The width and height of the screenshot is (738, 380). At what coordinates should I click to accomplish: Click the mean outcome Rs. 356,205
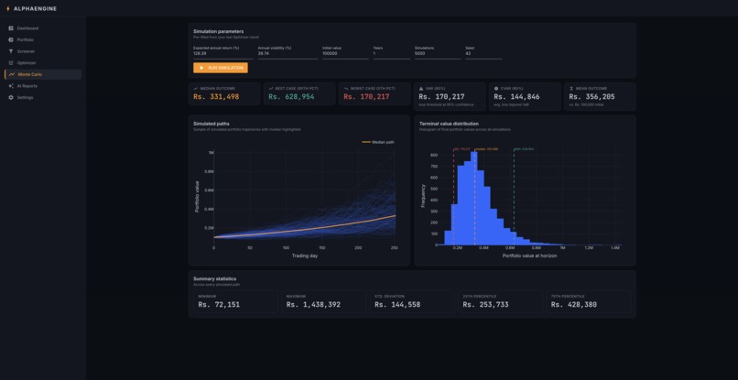(592, 96)
